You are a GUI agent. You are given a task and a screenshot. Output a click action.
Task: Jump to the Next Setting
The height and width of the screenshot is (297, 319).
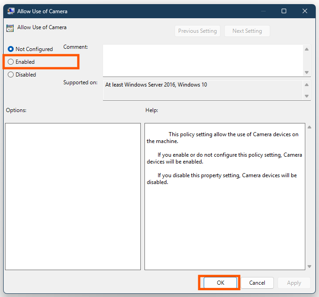(x=247, y=31)
